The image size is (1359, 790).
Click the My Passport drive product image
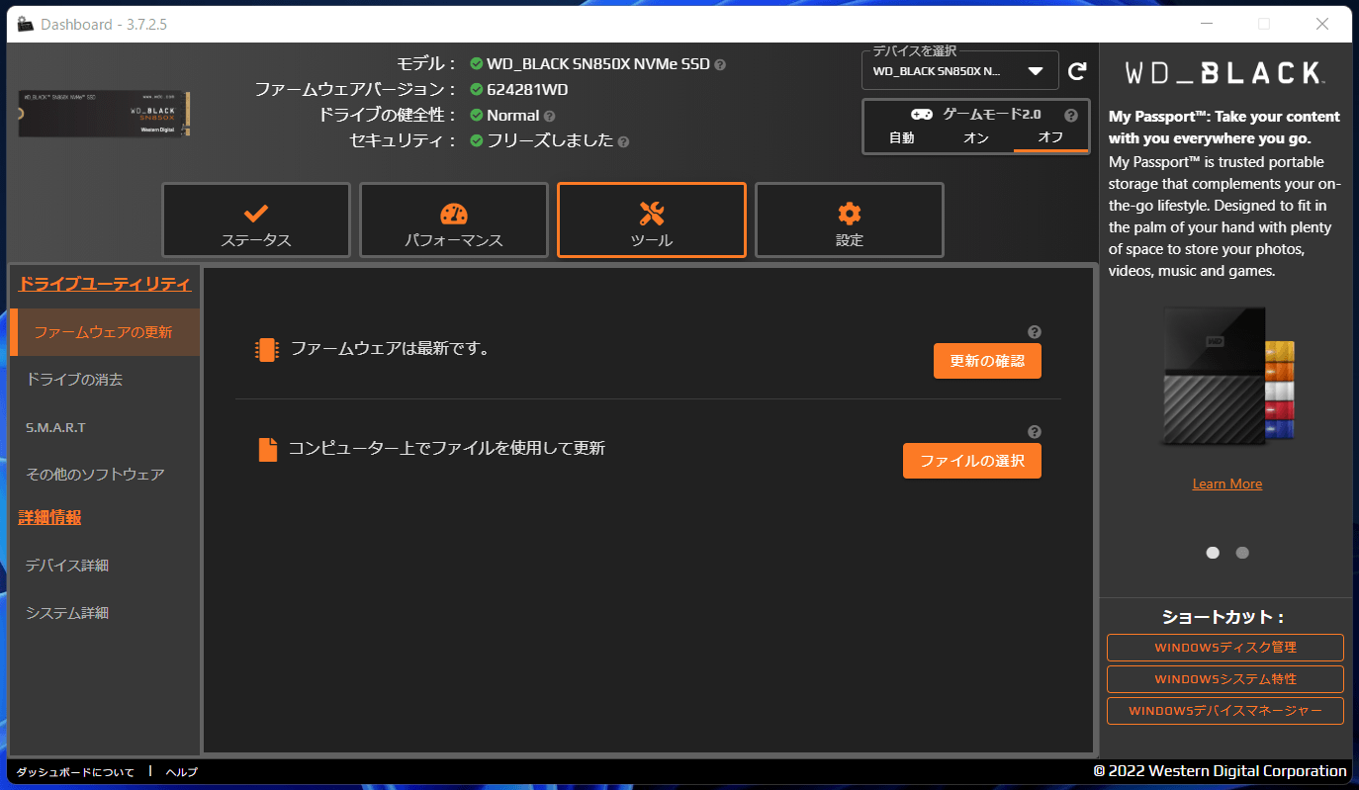click(1227, 377)
